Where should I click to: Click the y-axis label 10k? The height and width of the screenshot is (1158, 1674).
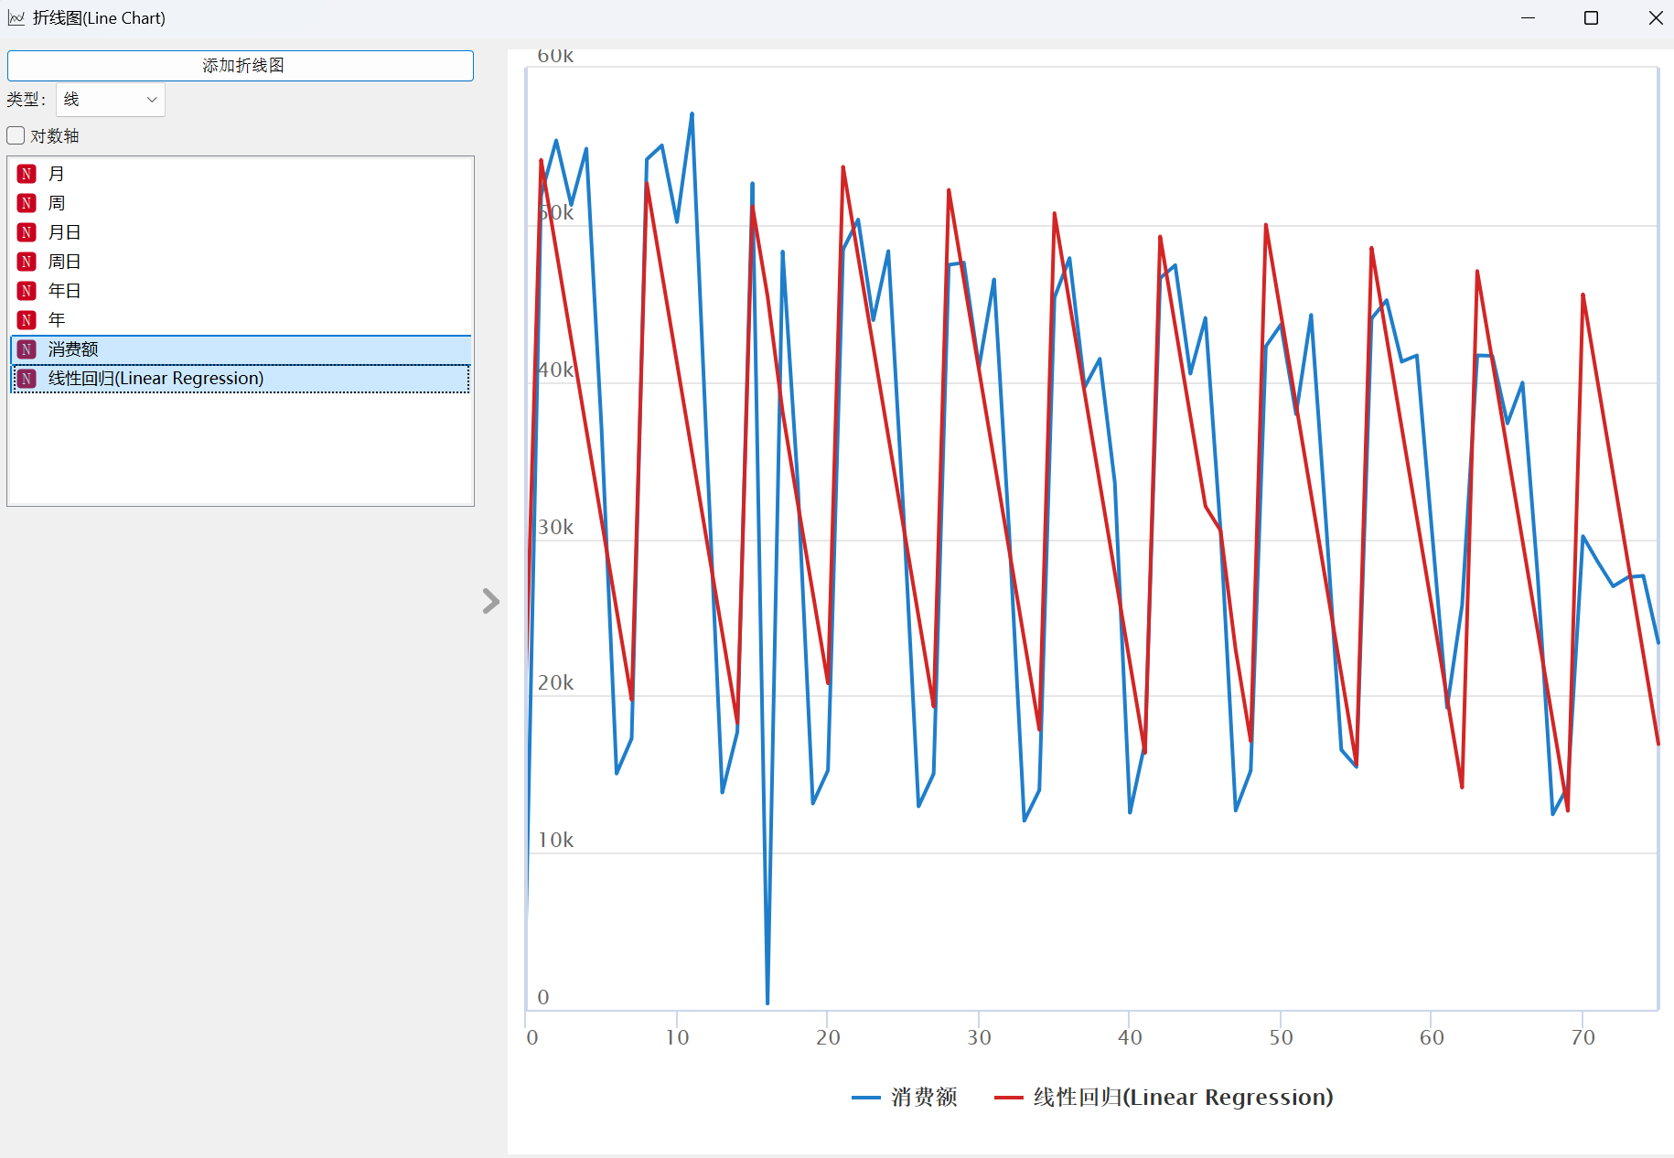pyautogui.click(x=555, y=840)
